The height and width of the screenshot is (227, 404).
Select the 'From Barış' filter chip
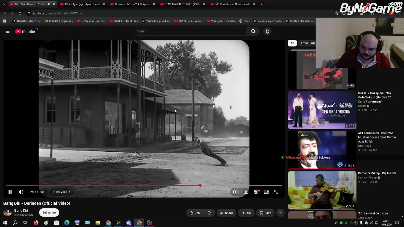[x=308, y=43]
